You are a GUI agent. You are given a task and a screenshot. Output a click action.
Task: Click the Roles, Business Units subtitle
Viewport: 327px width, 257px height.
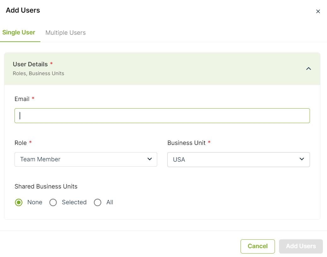pos(39,74)
